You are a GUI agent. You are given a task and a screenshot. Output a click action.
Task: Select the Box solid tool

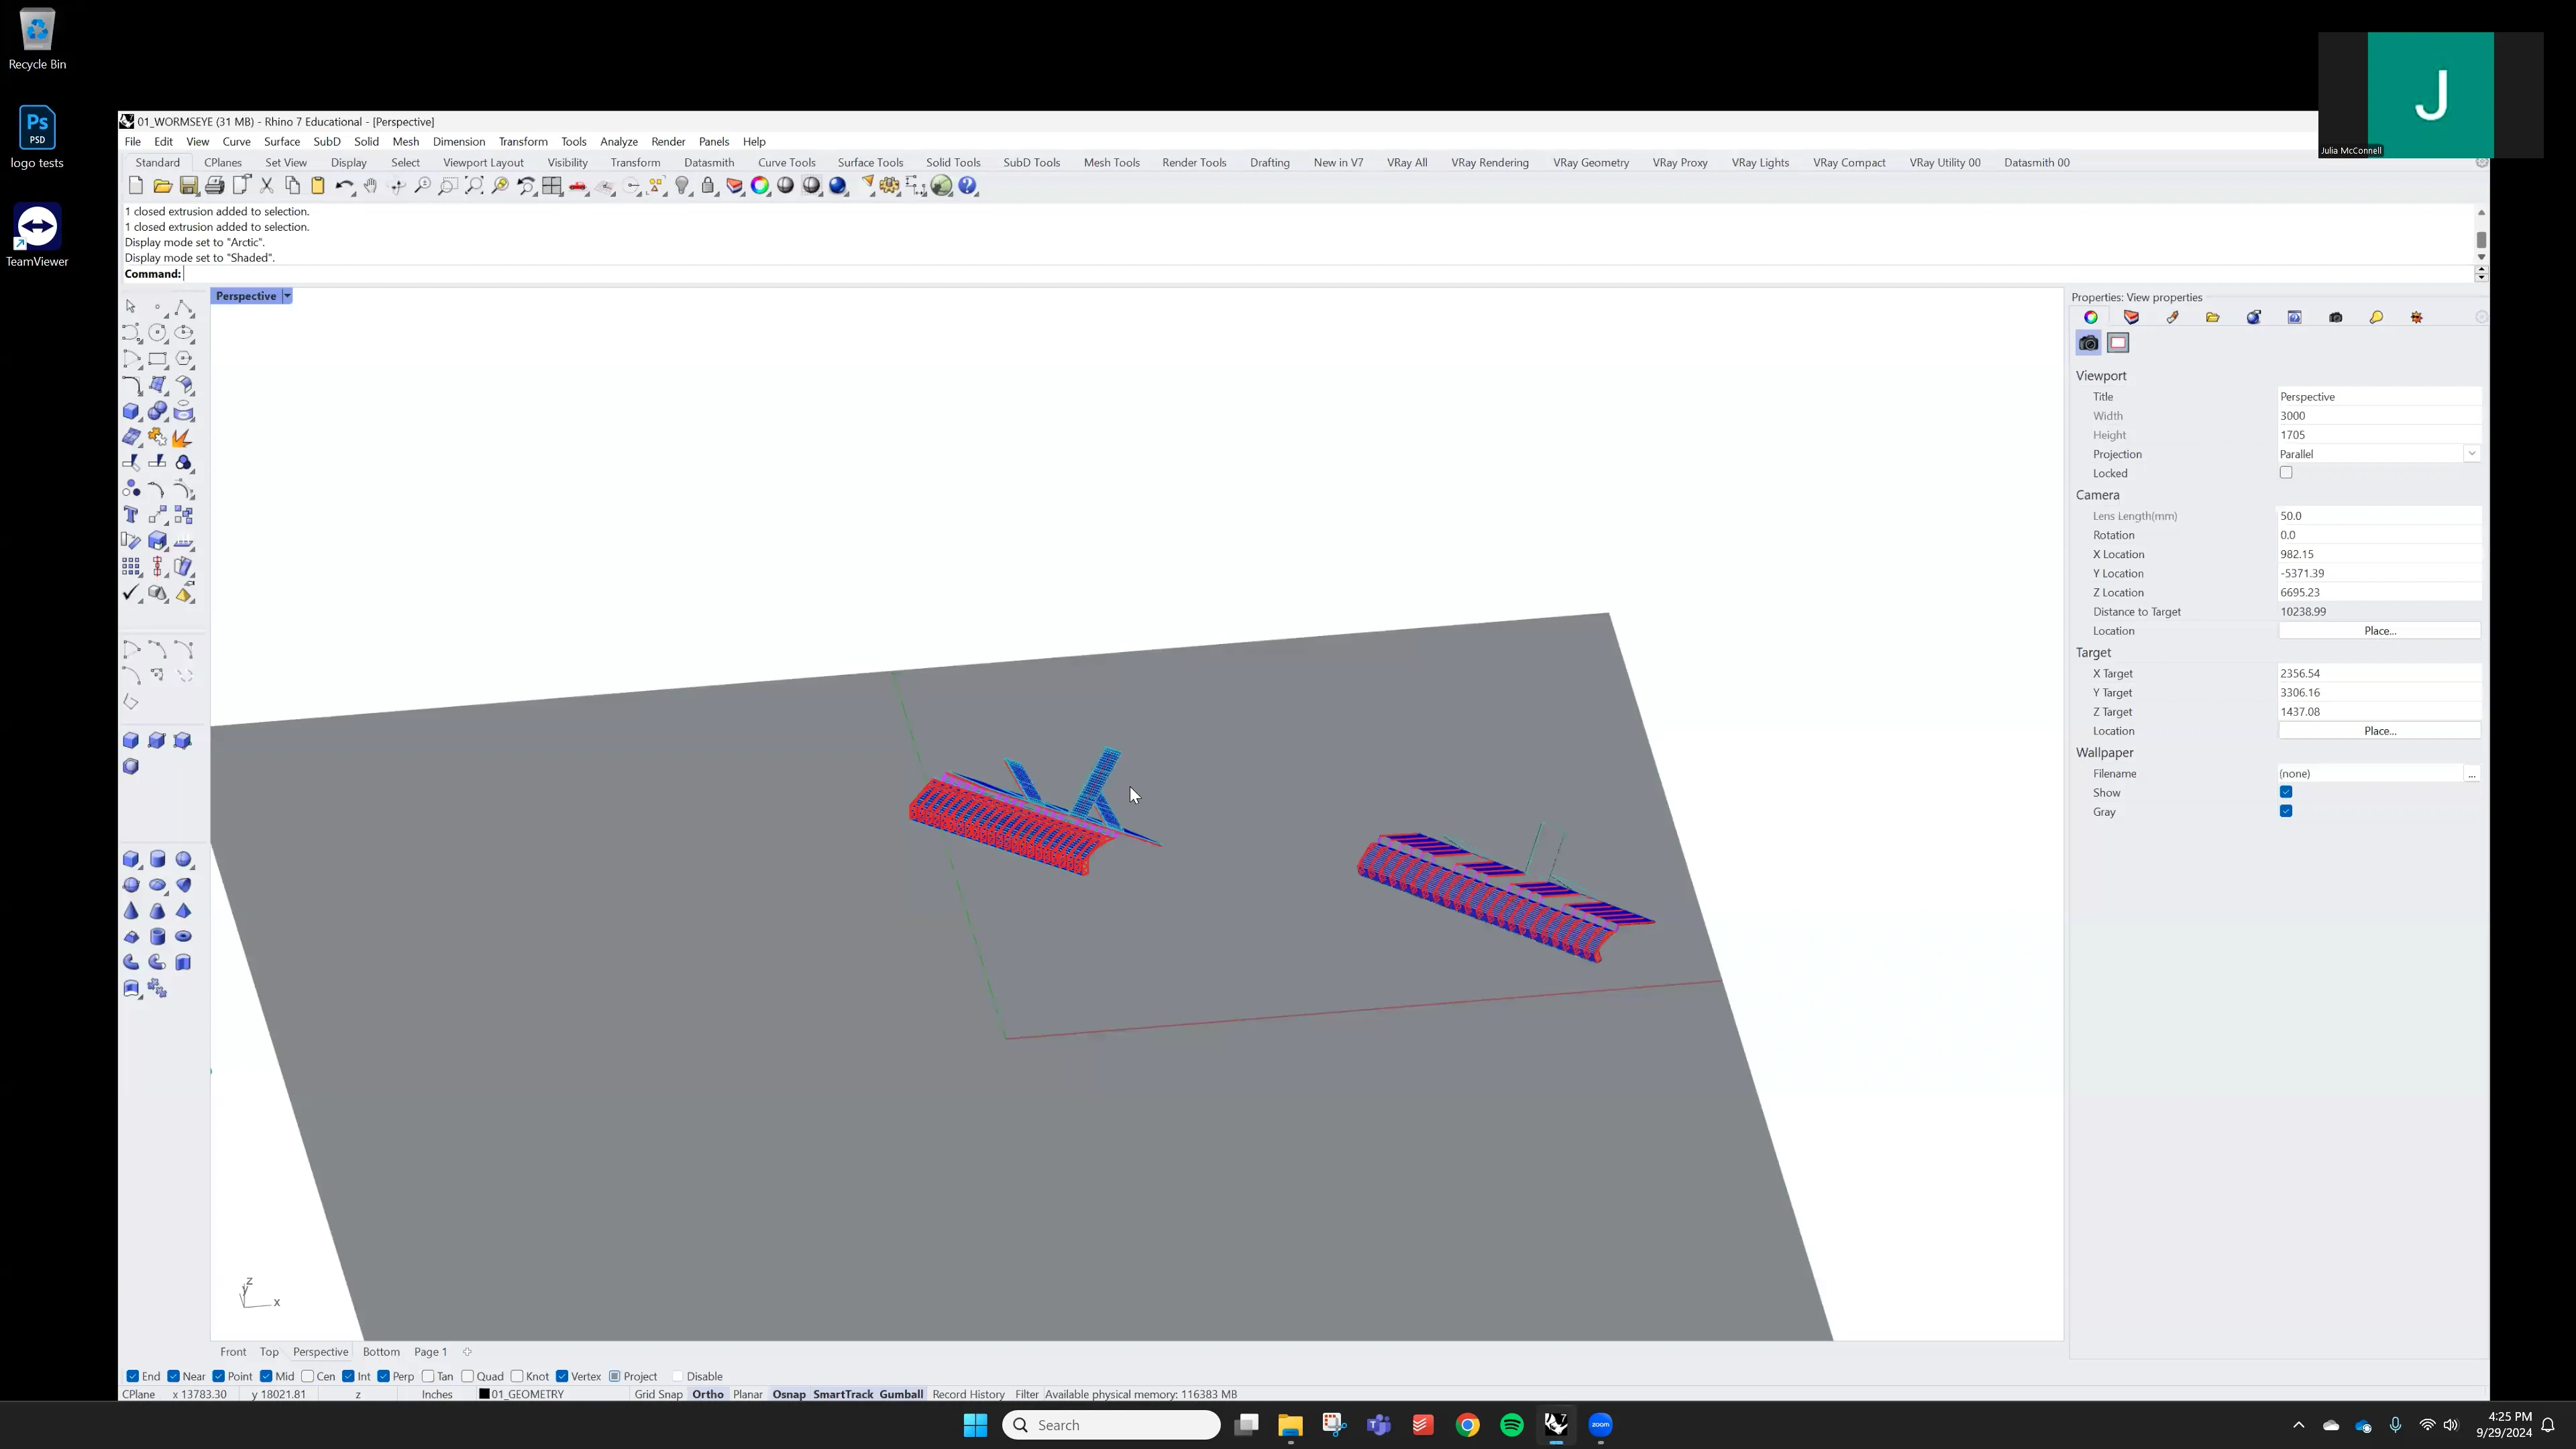click(x=131, y=412)
